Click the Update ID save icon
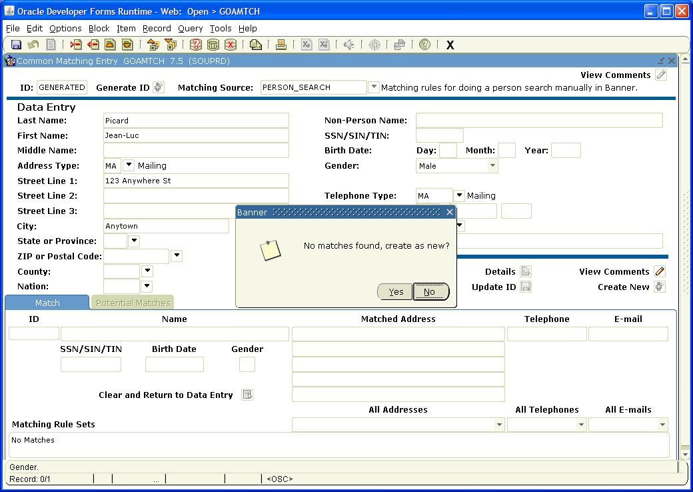693x492 pixels. 526,287
